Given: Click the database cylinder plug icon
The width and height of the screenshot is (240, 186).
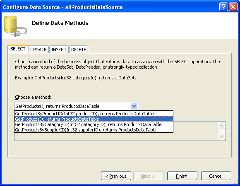Looking at the screenshot, I should [x=15, y=26].
